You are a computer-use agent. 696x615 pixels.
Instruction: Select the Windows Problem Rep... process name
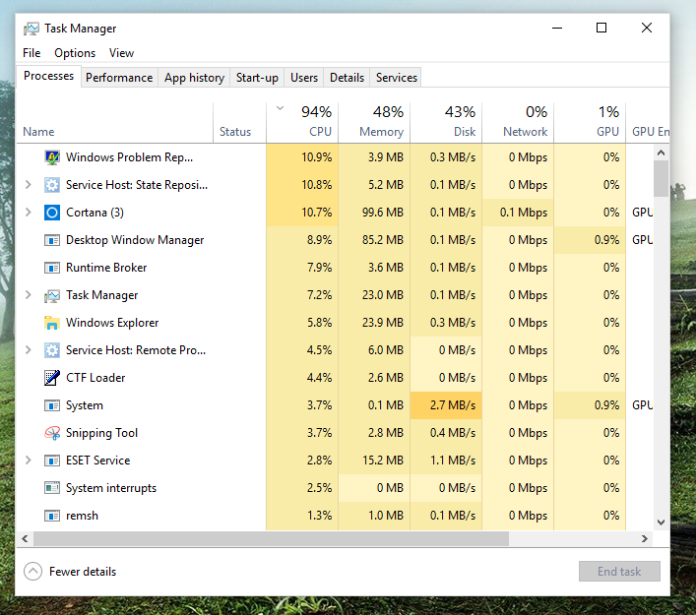pos(129,157)
